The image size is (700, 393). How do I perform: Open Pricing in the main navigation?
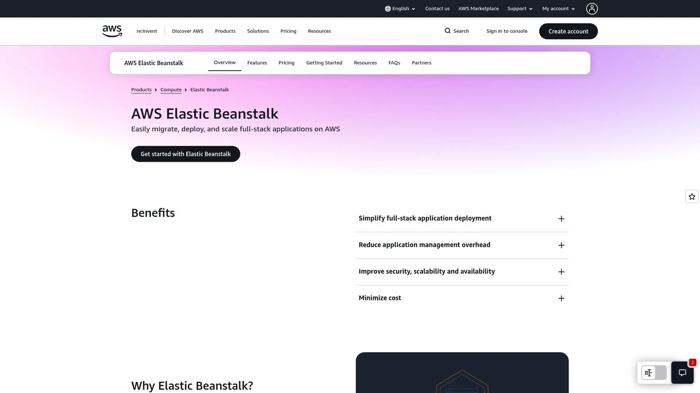(288, 31)
